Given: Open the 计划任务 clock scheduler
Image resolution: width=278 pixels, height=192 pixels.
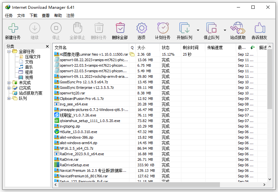Looking at the screenshot, I should pyautogui.click(x=163, y=28).
